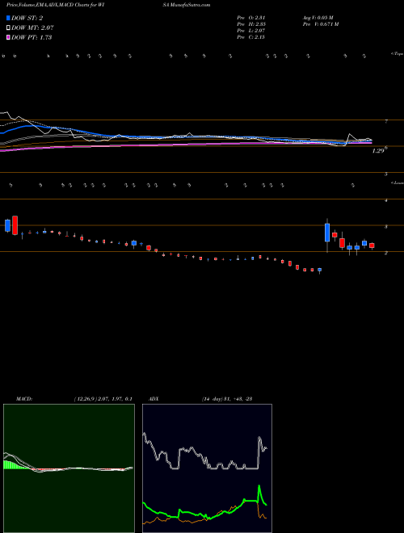The width and height of the screenshot is (404, 533).
Task: Click the white price spike on EMA chart
Action: [349, 136]
